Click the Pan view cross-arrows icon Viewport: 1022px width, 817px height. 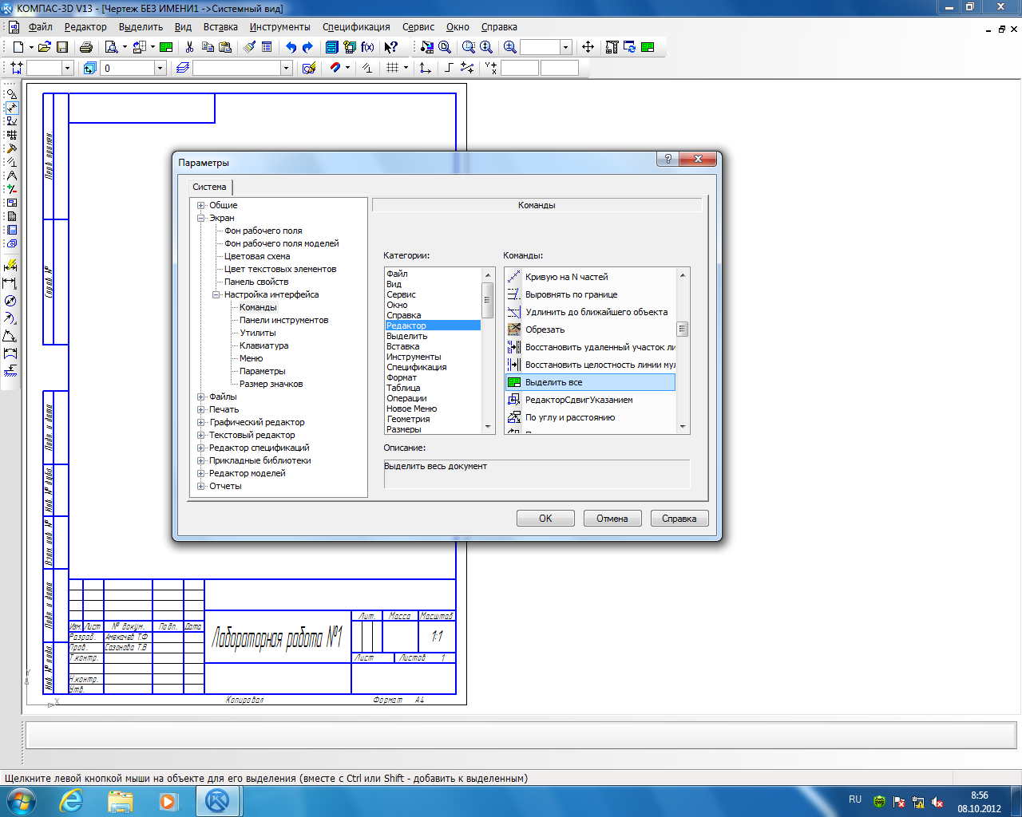[588, 47]
